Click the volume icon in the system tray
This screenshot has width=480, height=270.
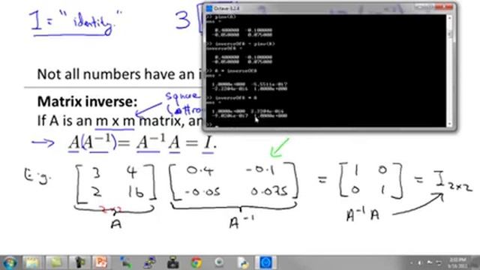point(420,262)
